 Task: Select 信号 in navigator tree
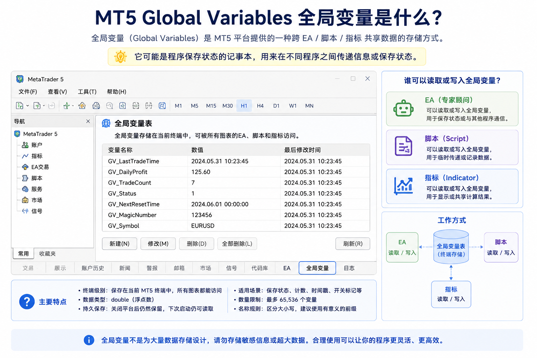click(x=32, y=211)
